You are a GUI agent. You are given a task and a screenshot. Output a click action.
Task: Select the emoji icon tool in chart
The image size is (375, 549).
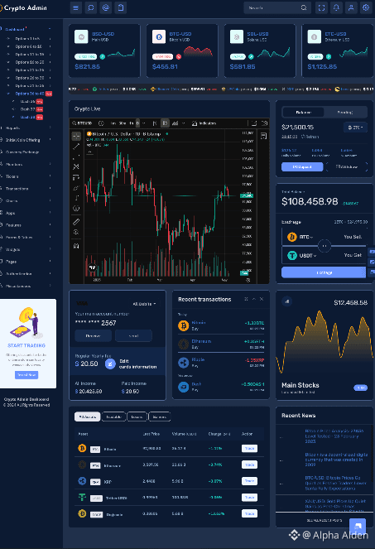76,209
